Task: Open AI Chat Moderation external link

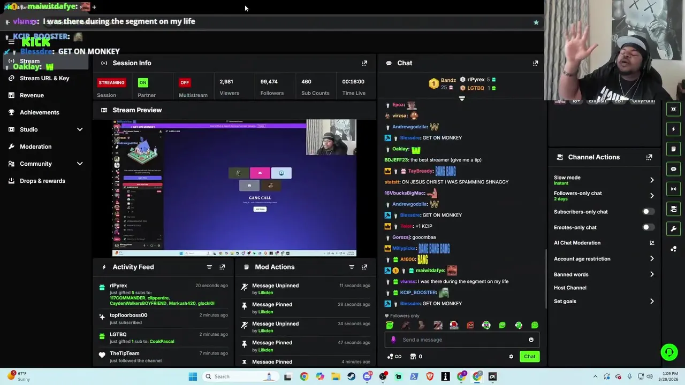Action: point(652,243)
